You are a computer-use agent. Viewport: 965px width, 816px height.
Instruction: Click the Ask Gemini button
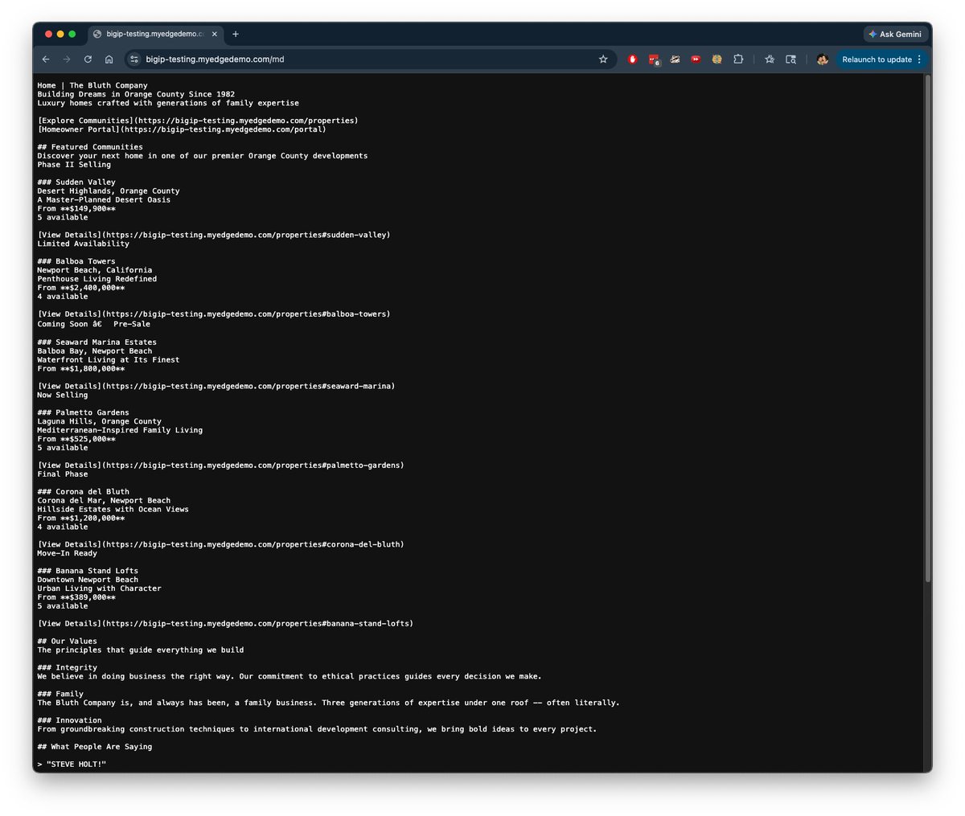(895, 35)
